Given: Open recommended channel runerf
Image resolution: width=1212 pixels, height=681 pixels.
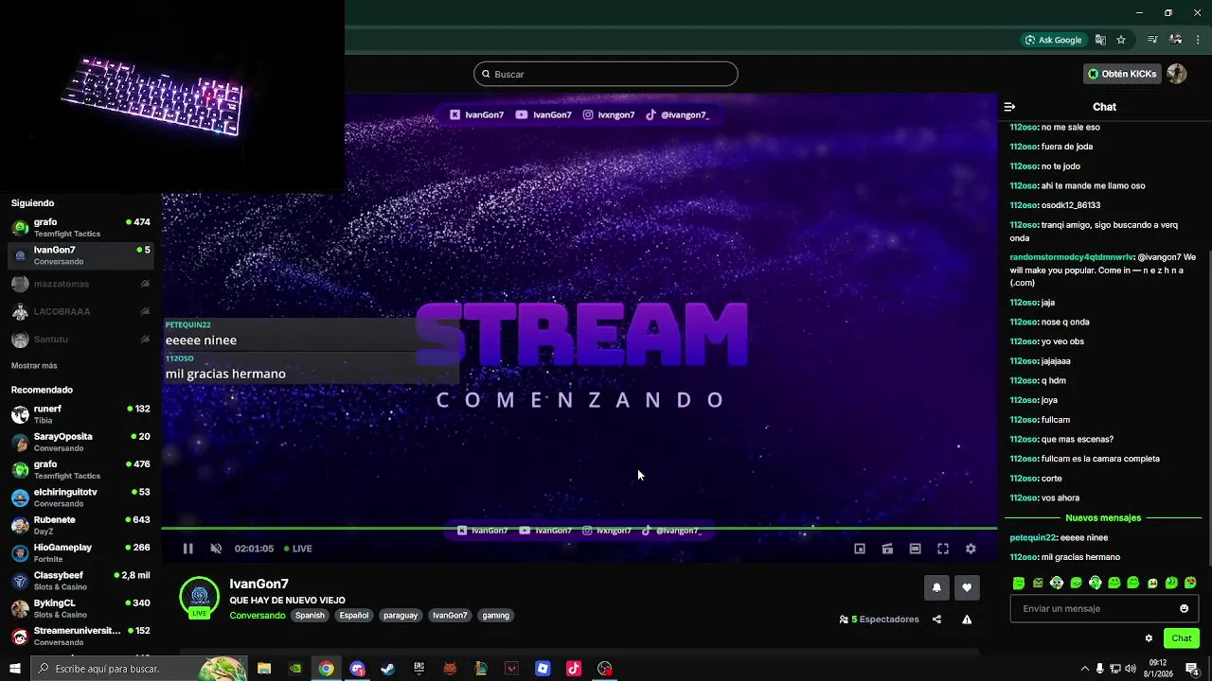Looking at the screenshot, I should point(80,414).
